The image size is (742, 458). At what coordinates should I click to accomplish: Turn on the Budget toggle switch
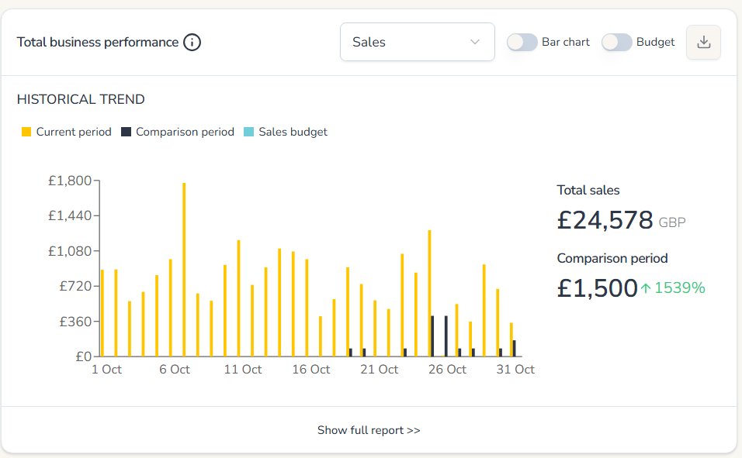click(x=616, y=42)
